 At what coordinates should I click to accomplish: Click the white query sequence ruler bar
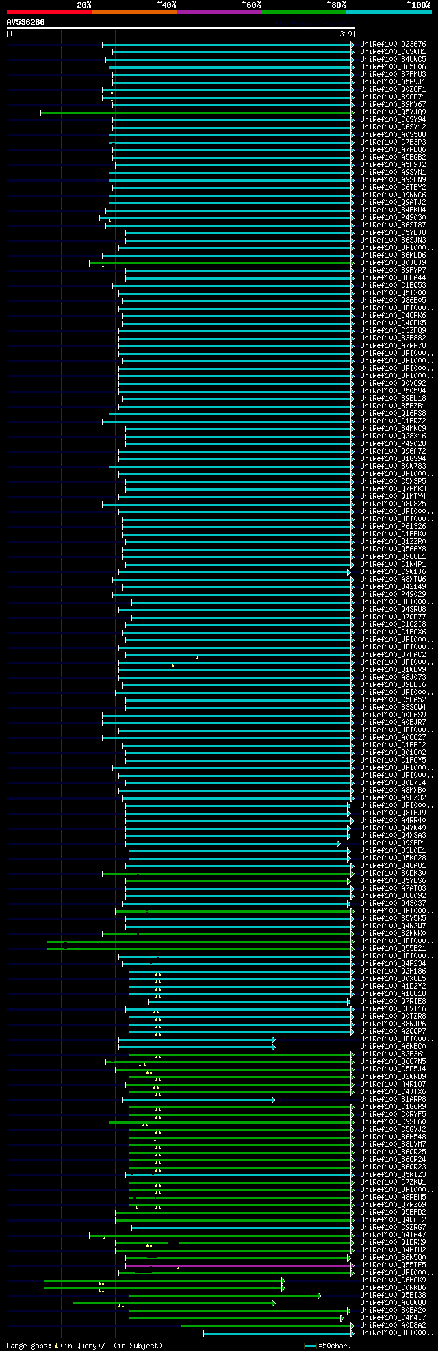tap(180, 28)
